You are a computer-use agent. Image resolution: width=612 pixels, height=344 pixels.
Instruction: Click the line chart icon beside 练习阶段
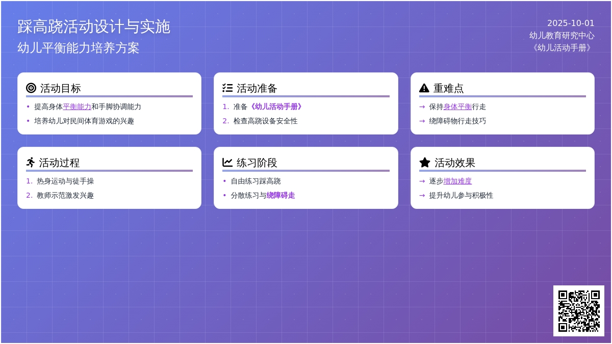coord(227,163)
